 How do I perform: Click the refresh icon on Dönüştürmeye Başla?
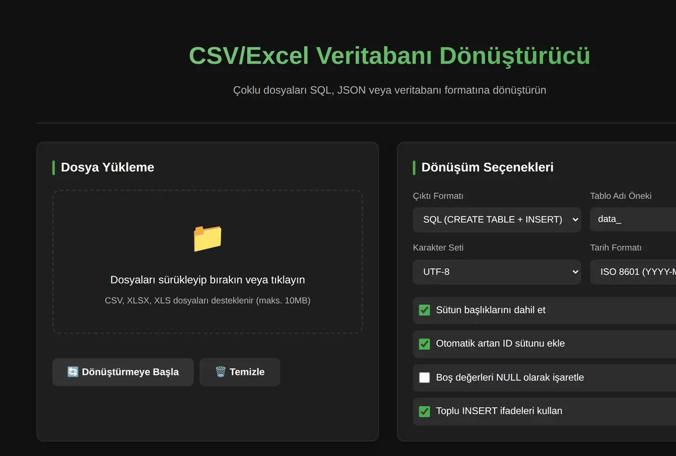pyautogui.click(x=73, y=372)
